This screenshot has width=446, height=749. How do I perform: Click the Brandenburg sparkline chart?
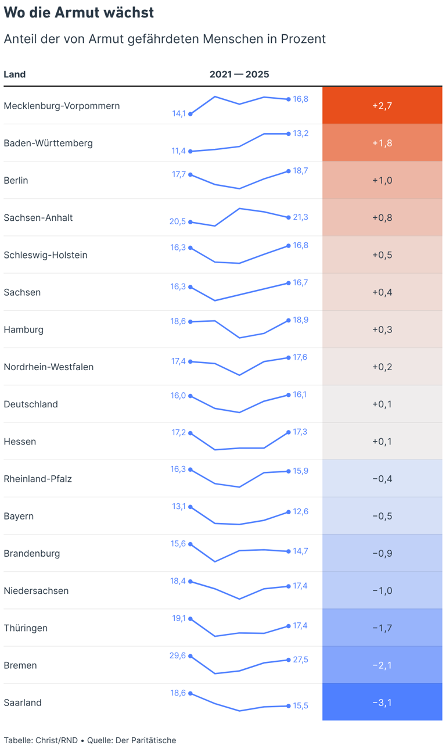pyautogui.click(x=239, y=553)
